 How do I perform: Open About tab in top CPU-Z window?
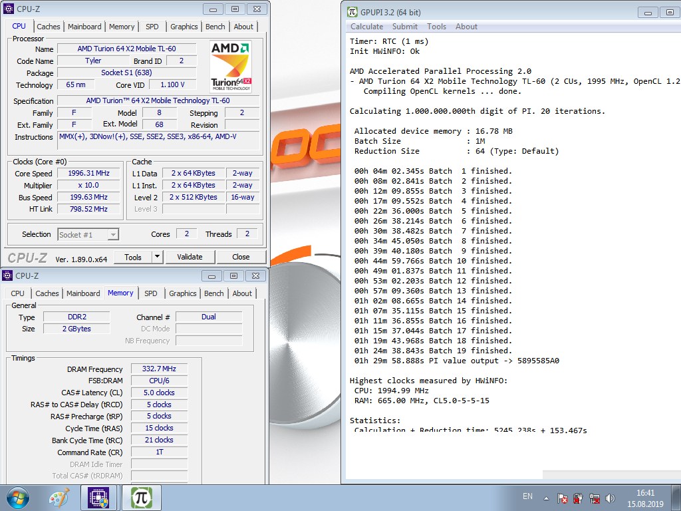[243, 27]
